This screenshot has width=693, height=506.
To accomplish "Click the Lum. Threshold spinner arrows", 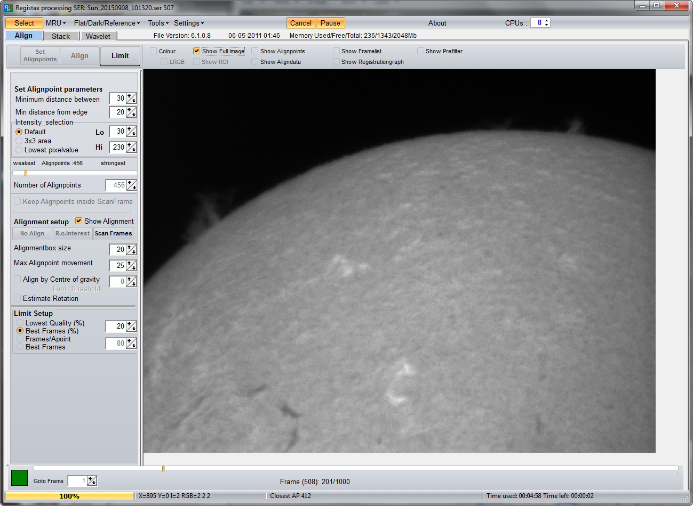I will tap(131, 282).
